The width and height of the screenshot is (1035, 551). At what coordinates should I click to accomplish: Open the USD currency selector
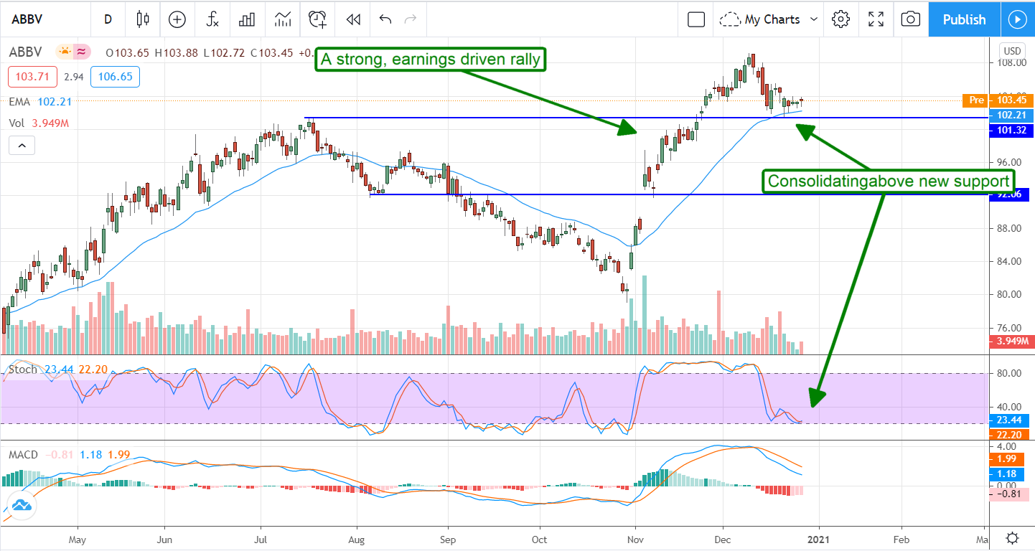click(x=1011, y=51)
